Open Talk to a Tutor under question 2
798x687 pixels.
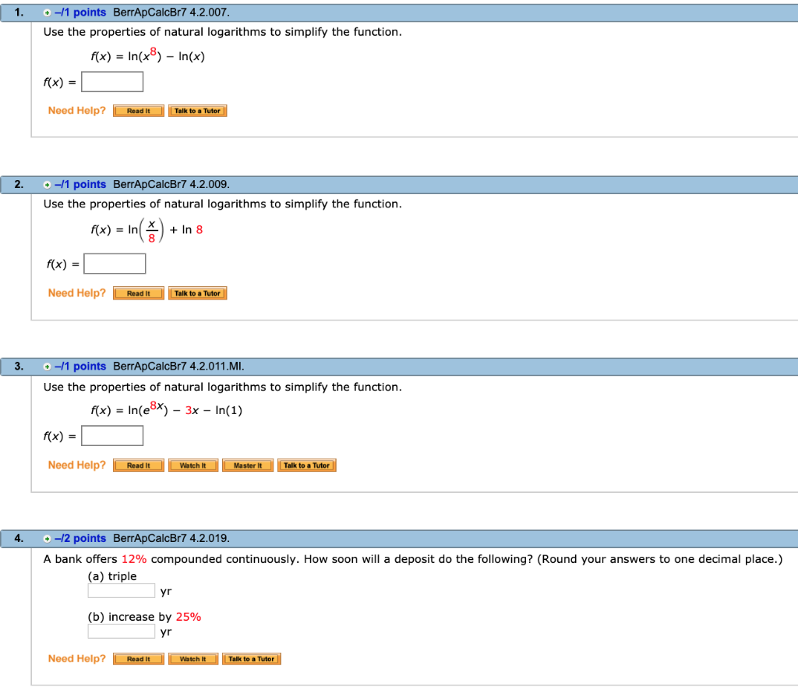point(197,292)
